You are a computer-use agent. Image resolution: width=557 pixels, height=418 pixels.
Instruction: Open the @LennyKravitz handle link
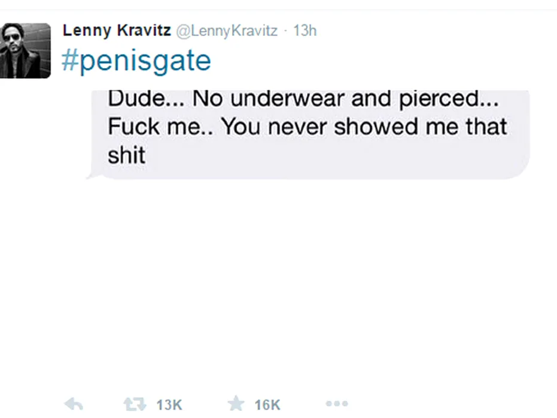tap(227, 31)
